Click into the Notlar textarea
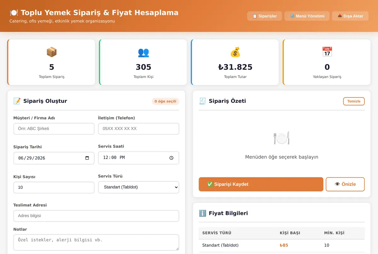378x254 pixels. coord(96,242)
